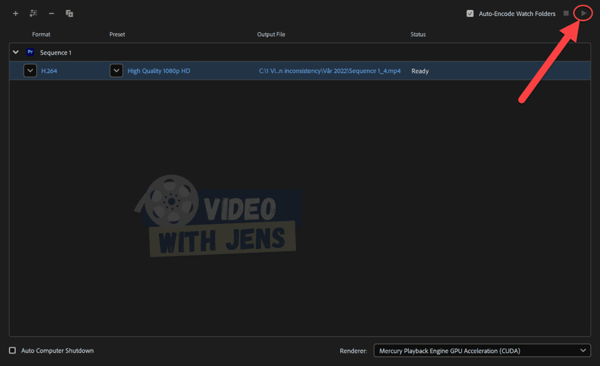600x366 pixels.
Task: Click the High Quality 1080p HD preset link
Action: 159,71
